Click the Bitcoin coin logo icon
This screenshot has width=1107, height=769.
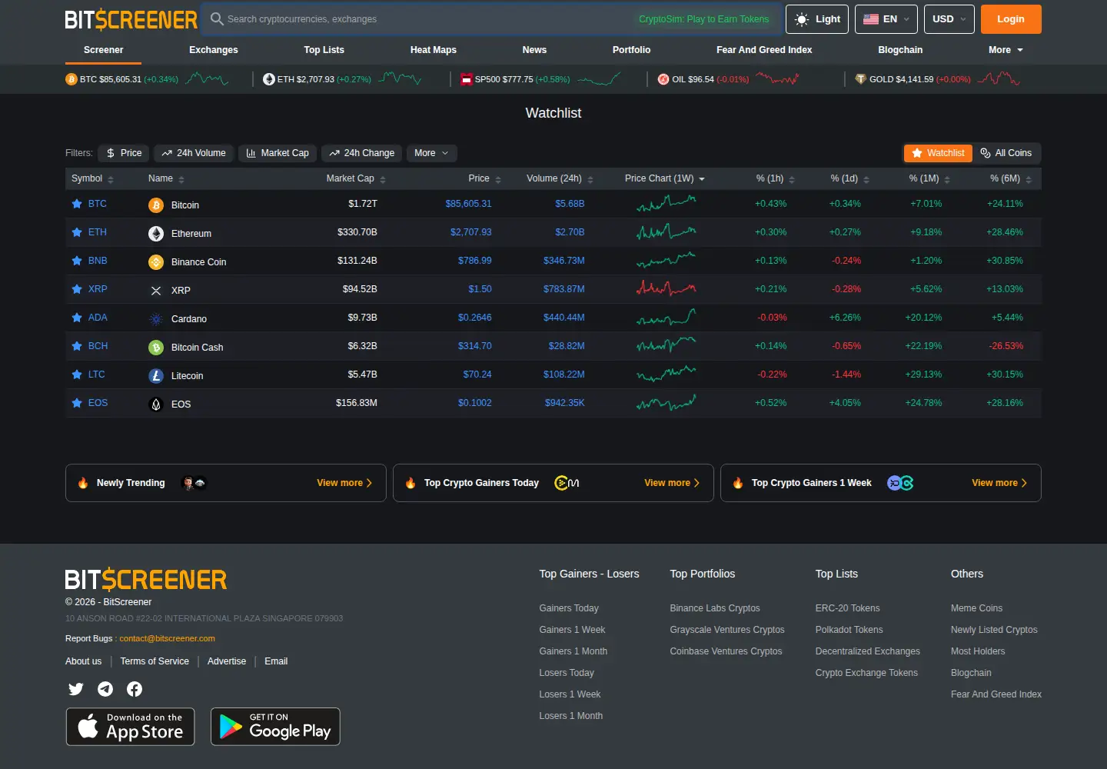pyautogui.click(x=156, y=205)
